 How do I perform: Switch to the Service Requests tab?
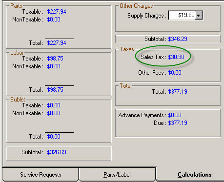41,175
